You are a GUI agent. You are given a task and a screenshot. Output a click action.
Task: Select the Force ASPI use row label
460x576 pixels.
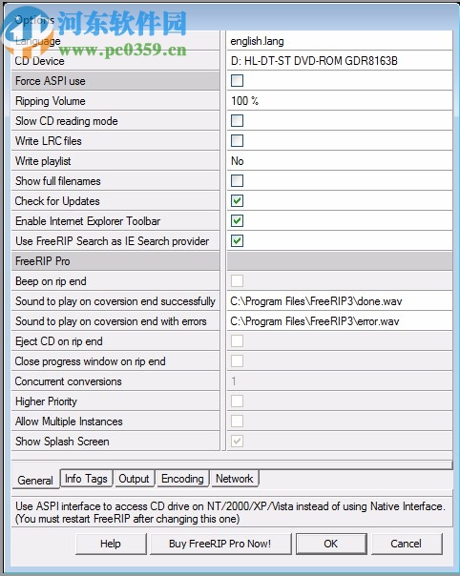(115, 81)
